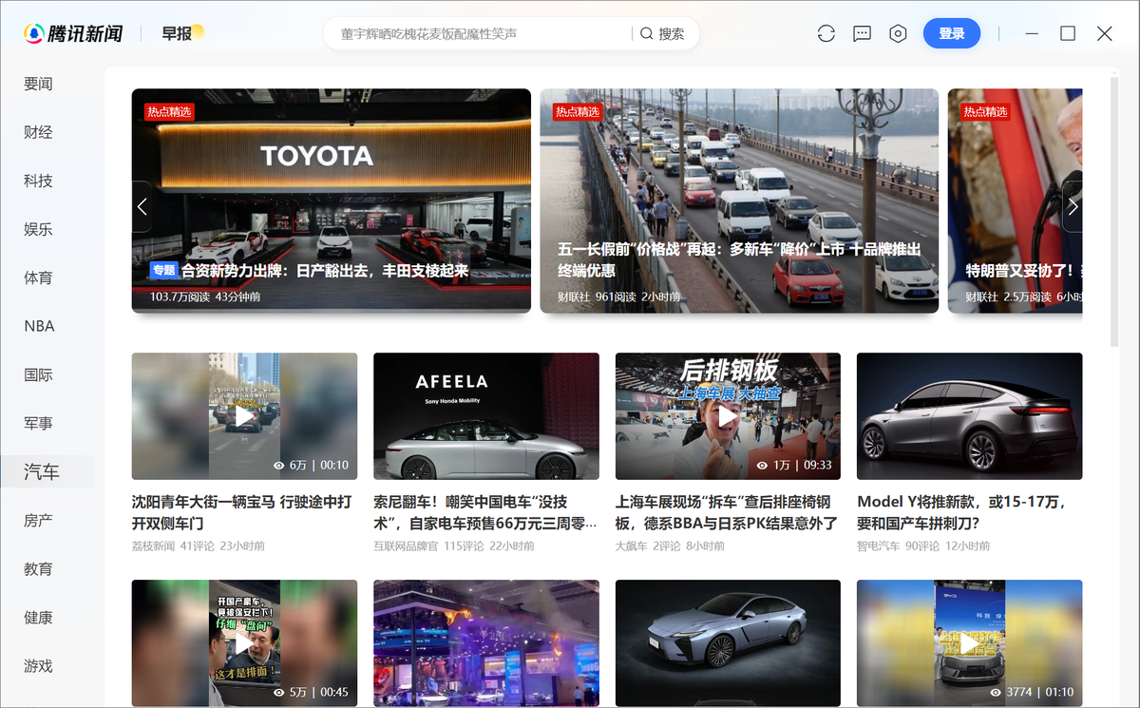1140x708 pixels.
Task: Click 大飙车 source name
Action: (x=631, y=546)
